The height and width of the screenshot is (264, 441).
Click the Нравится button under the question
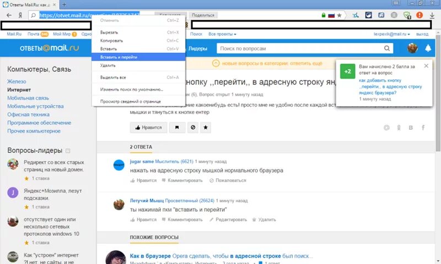(x=148, y=128)
